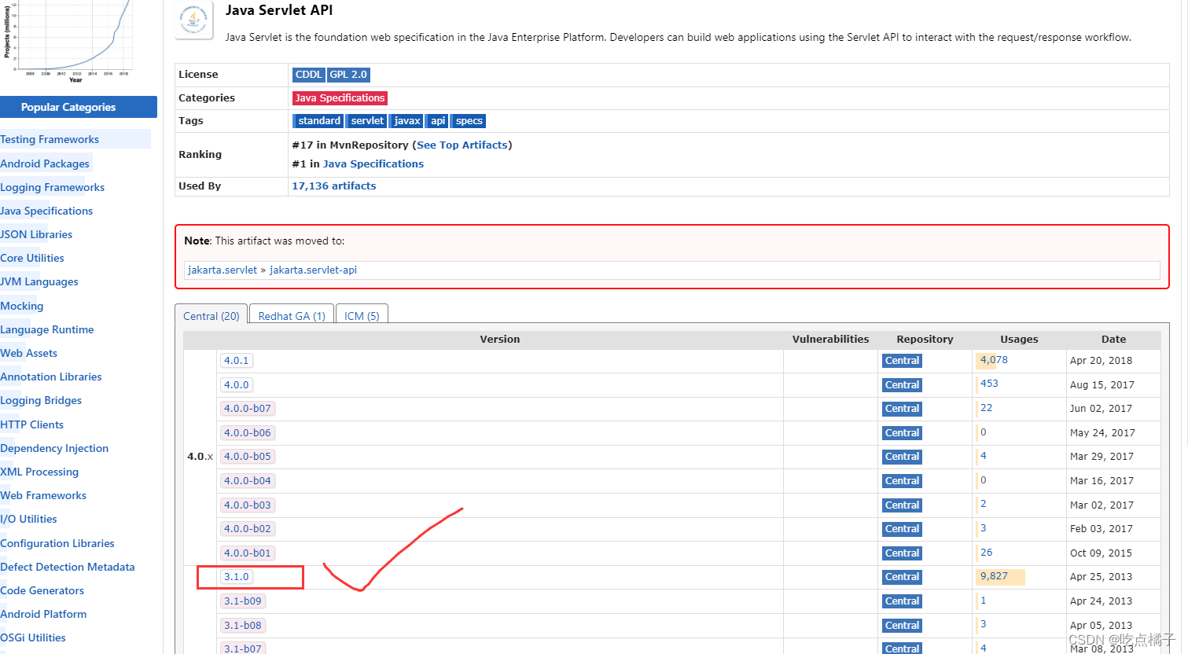Click the Java Servlet API logo icon
The height and width of the screenshot is (654, 1188).
[x=193, y=20]
